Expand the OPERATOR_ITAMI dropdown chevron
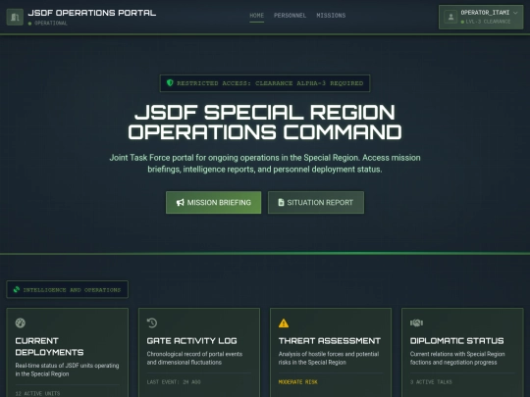 (515, 13)
